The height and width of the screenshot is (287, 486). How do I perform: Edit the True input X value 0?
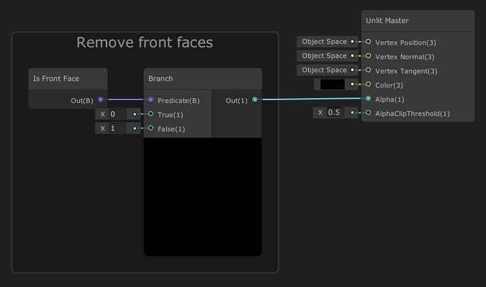point(117,114)
